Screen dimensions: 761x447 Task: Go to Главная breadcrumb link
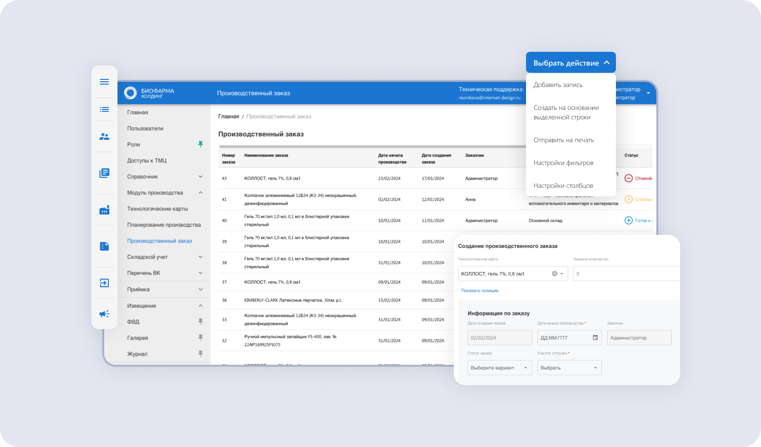tap(228, 117)
